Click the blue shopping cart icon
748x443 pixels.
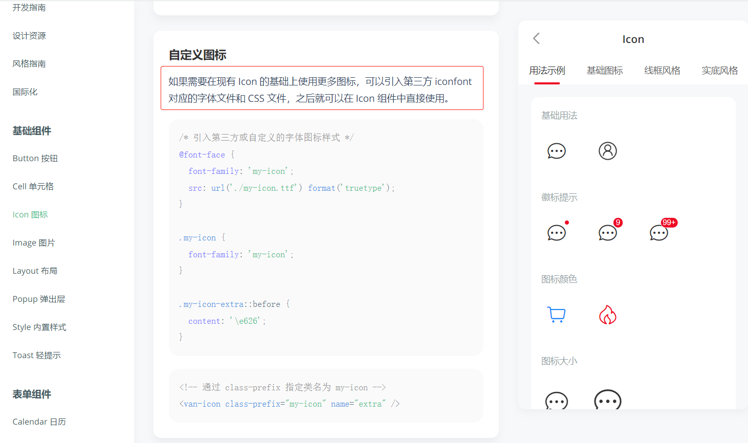[557, 315]
